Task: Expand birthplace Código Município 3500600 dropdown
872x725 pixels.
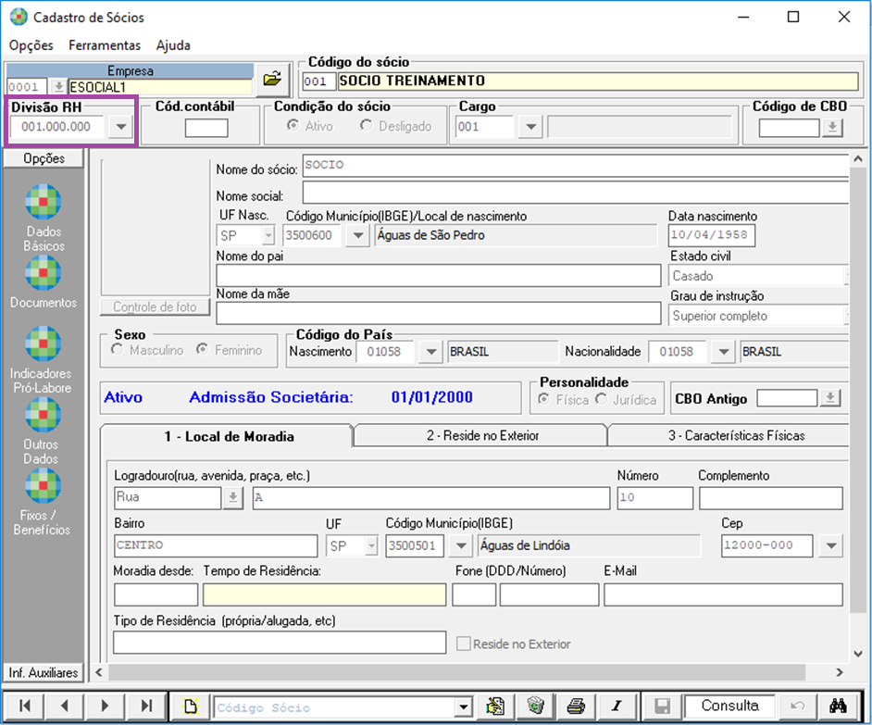Action: pos(358,235)
